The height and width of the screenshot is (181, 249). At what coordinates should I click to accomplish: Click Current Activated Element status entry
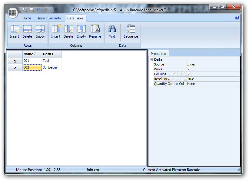pyautogui.click(x=171, y=170)
